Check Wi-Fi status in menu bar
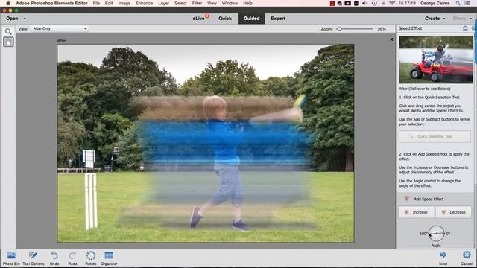Viewport: 477px width, 268px height. [392, 3]
